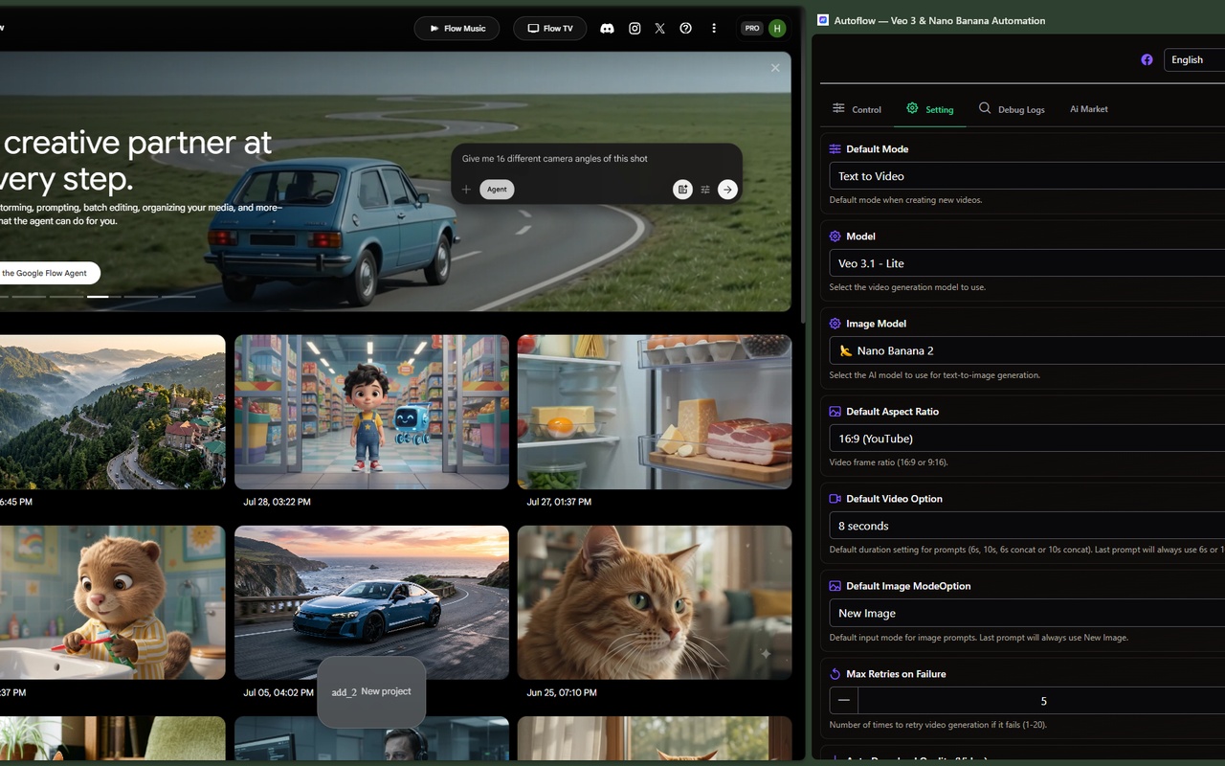Click the PRO badge

coord(752,29)
